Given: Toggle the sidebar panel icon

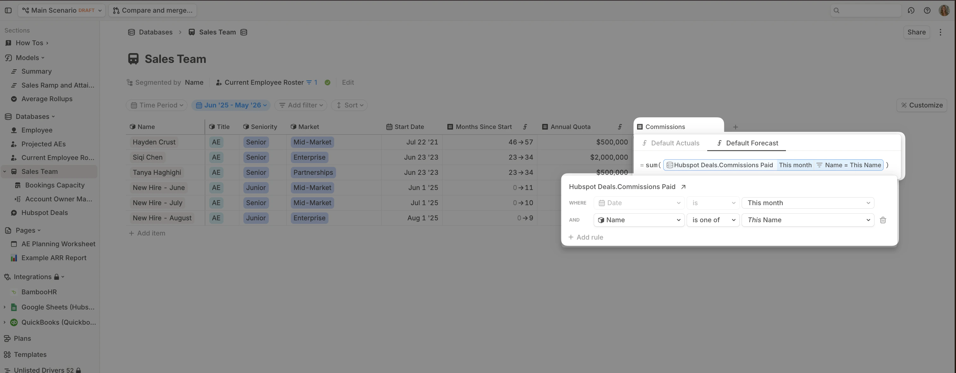Looking at the screenshot, I should coord(8,10).
